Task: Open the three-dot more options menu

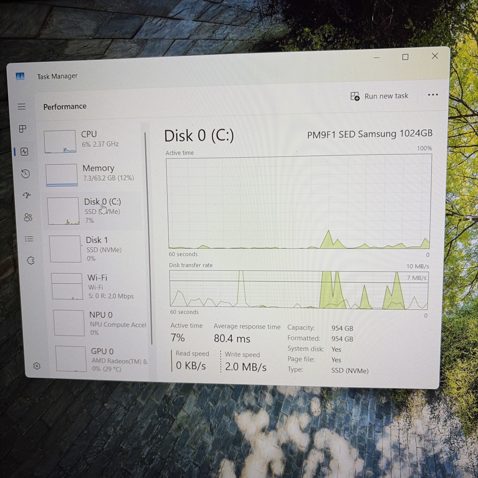Action: tap(433, 95)
